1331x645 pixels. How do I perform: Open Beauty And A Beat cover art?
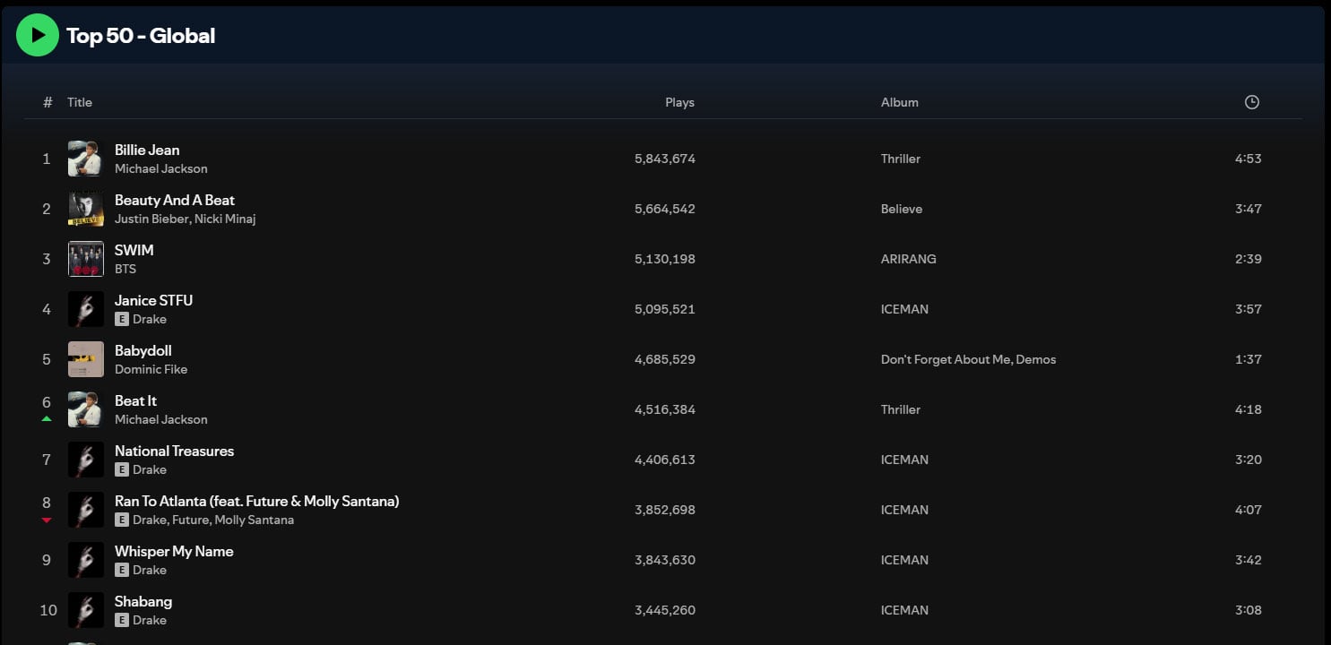(86, 209)
